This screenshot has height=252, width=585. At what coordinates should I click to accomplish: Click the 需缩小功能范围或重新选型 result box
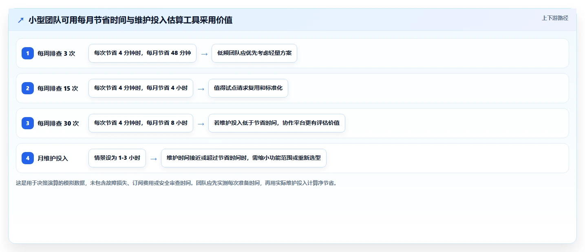point(244,158)
